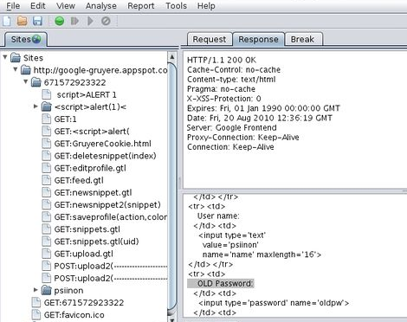The image size is (407, 322).
Task: Open the Analyse menu
Action: point(101,6)
